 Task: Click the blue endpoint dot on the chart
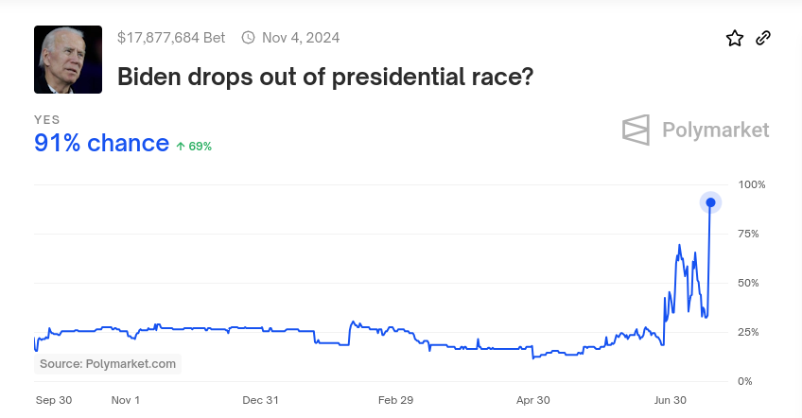click(x=710, y=201)
